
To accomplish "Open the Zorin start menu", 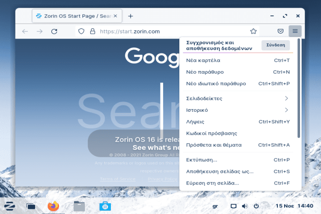I will tap(9, 206).
